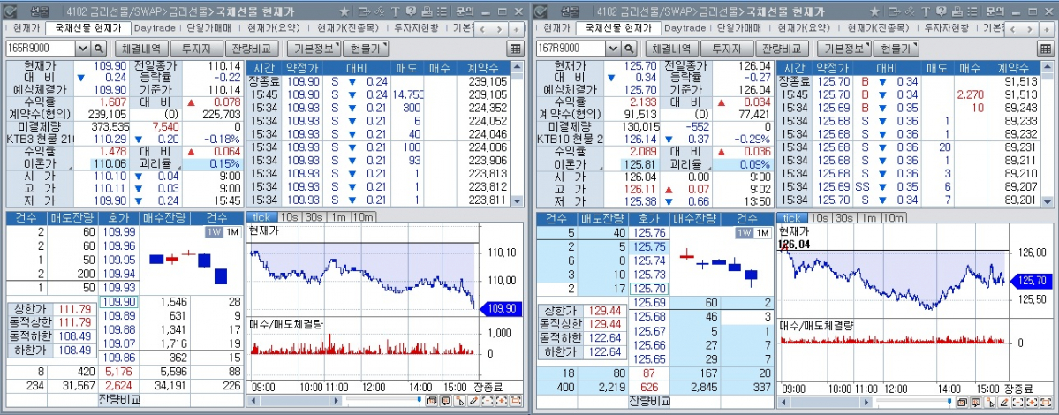The width and height of the screenshot is (1059, 415).
Task: Click the link chain icon in left window title
Action: tap(380, 11)
